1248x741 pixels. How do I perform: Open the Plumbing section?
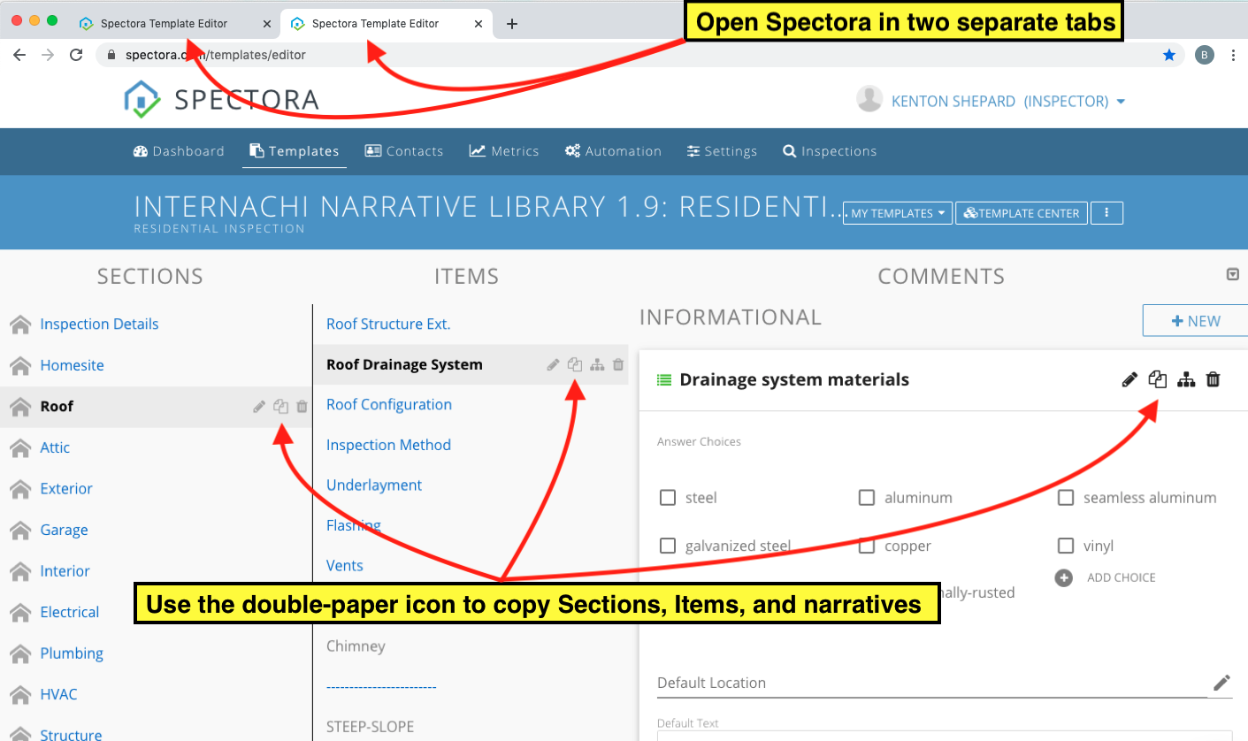tap(72, 653)
